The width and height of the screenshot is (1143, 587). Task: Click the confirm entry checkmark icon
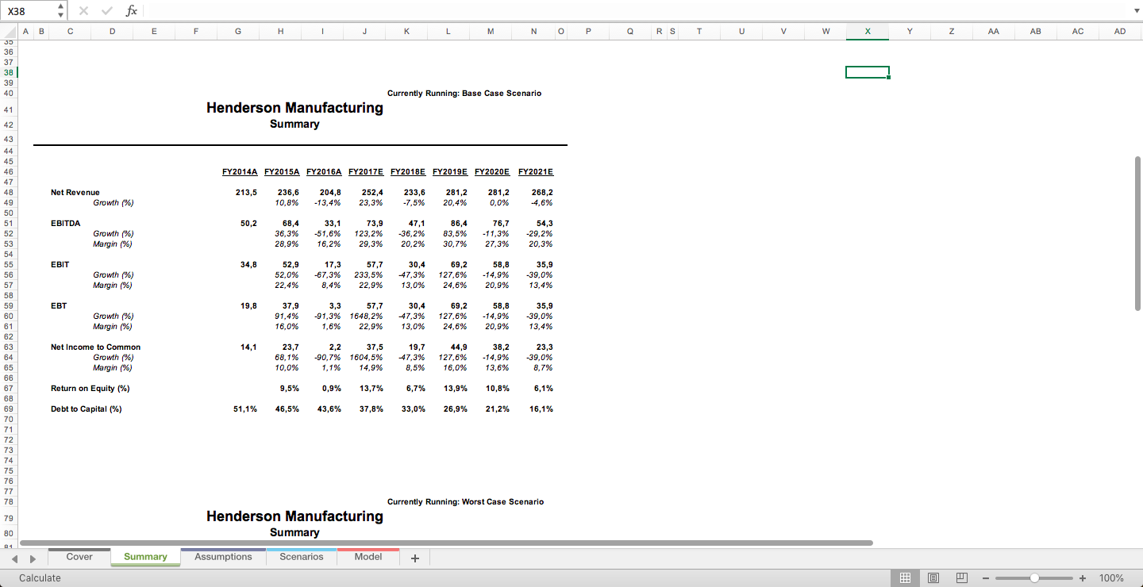click(108, 11)
